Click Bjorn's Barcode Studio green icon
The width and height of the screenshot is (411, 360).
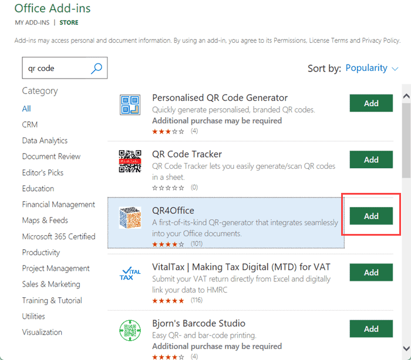(x=130, y=330)
